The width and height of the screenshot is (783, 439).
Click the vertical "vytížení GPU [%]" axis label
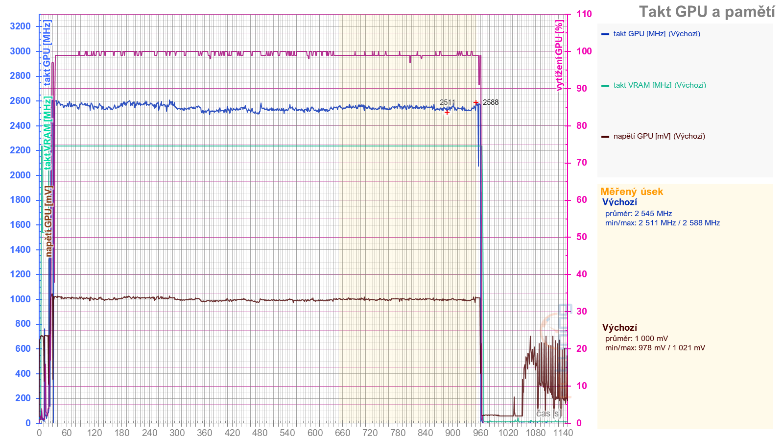(x=559, y=55)
